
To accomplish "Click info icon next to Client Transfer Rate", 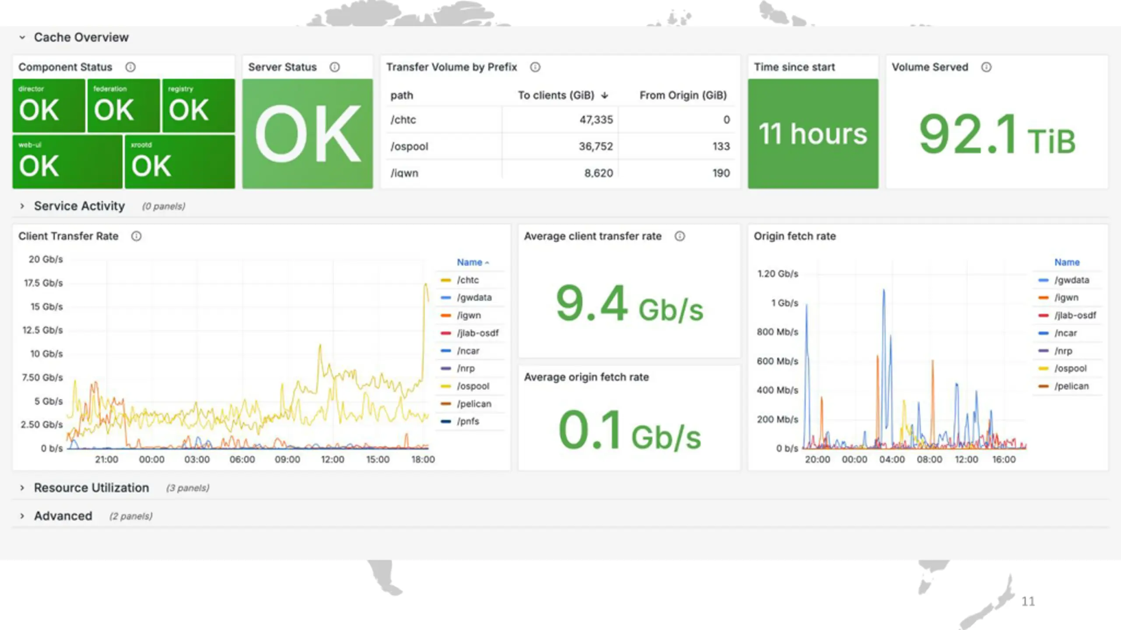I will coord(137,236).
